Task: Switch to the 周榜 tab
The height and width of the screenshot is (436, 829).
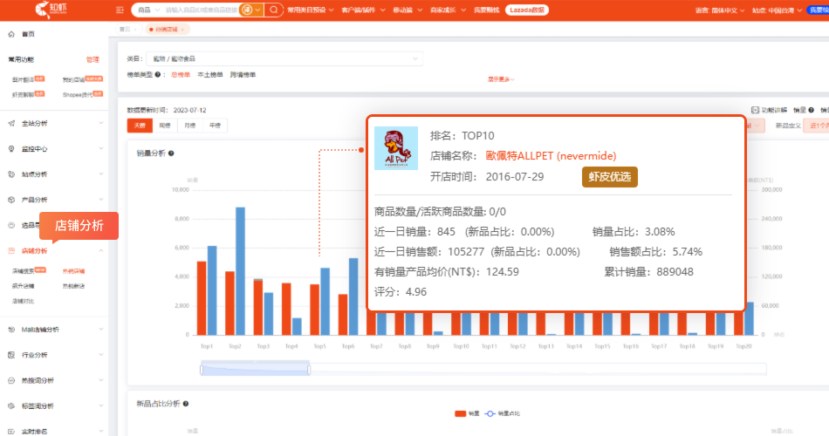Action: tap(165, 126)
